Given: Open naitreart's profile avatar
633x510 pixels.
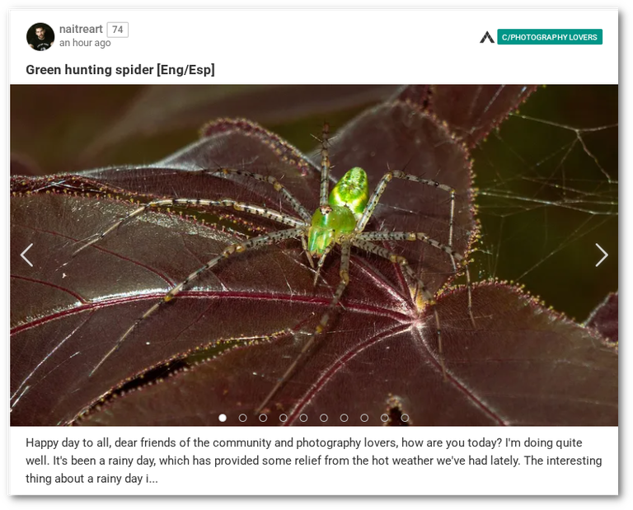Looking at the screenshot, I should pyautogui.click(x=40, y=37).
